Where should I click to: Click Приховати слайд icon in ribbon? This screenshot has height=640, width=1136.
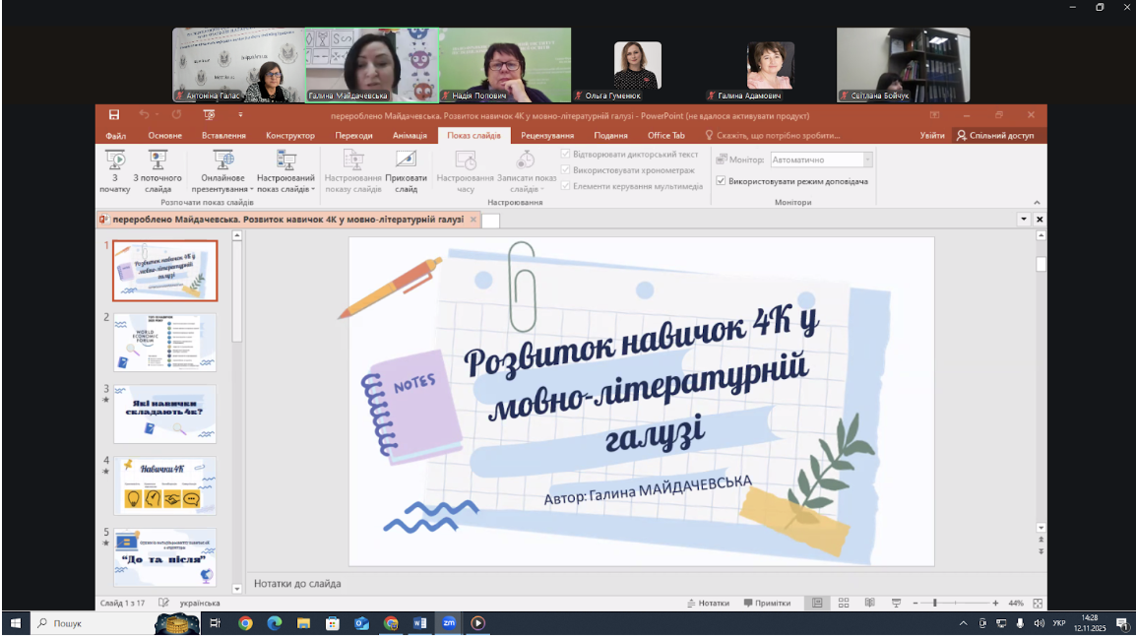pos(406,160)
